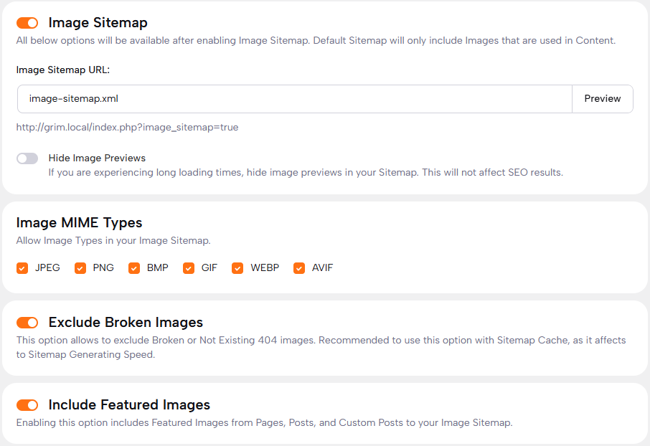
Task: Click the 'Exclude Broken Images' heading text
Action: (126, 322)
